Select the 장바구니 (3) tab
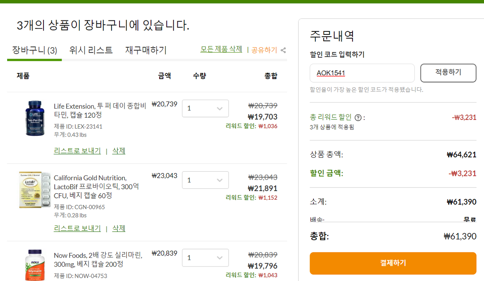This screenshot has height=281, width=484. click(x=34, y=50)
